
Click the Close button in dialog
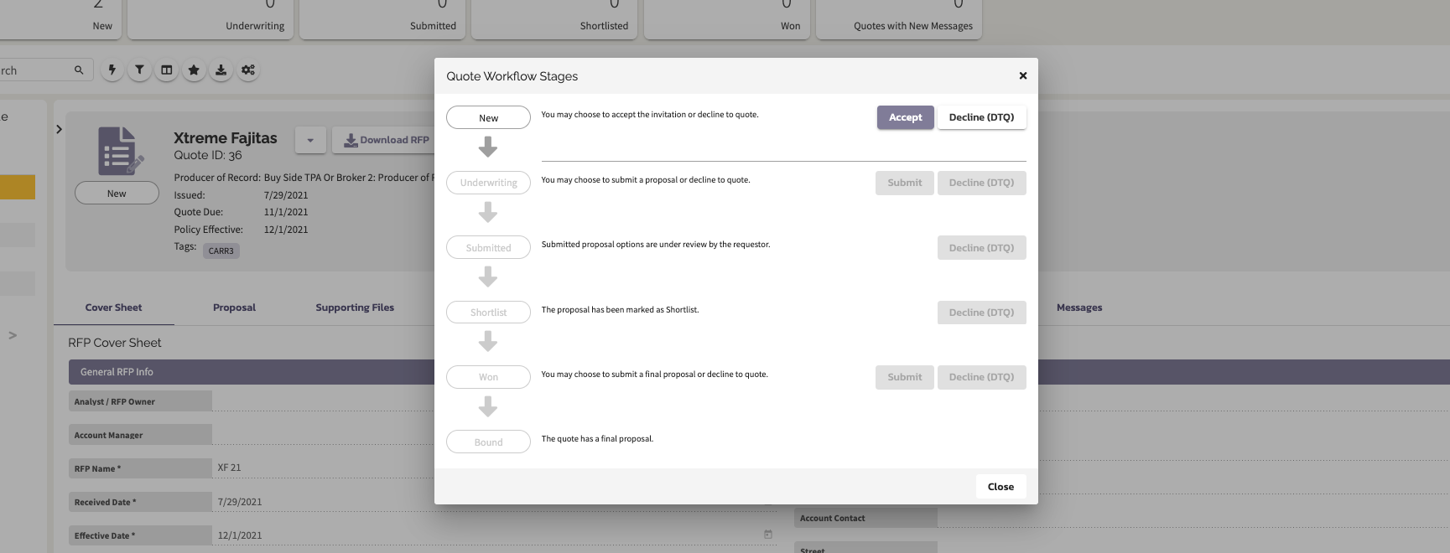coord(1000,487)
